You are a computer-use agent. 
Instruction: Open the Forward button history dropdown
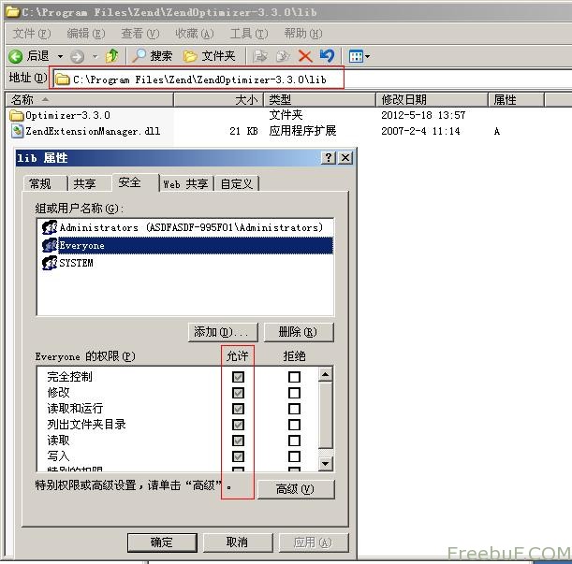click(x=95, y=56)
